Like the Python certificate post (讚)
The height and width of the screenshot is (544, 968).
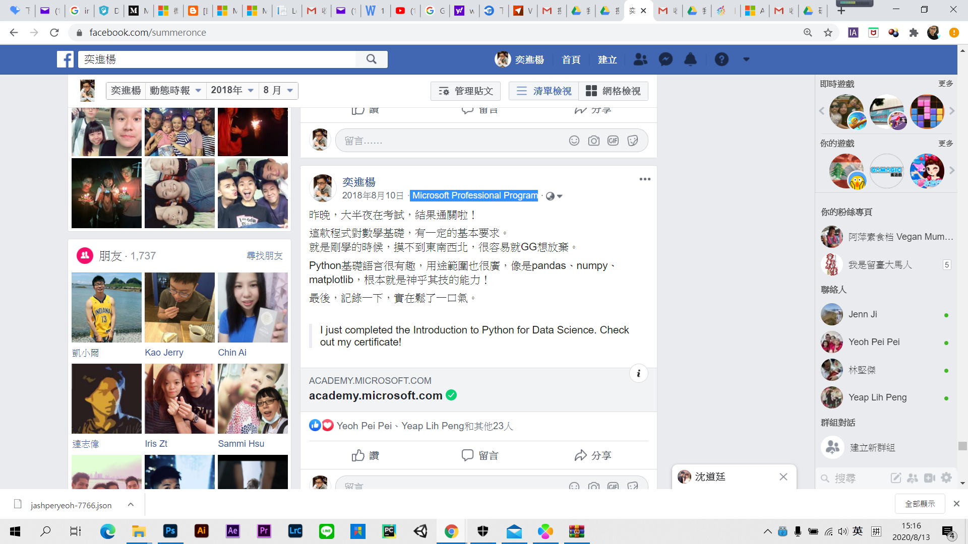(x=366, y=455)
